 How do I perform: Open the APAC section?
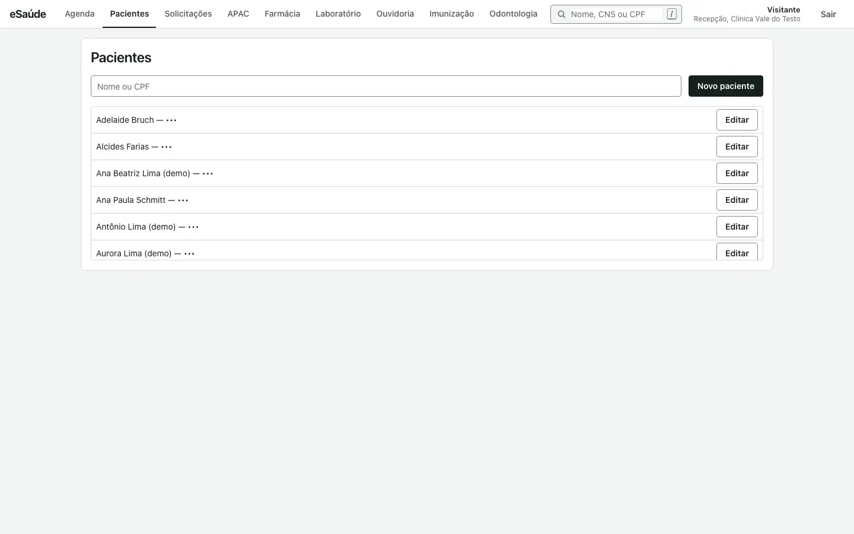(238, 14)
